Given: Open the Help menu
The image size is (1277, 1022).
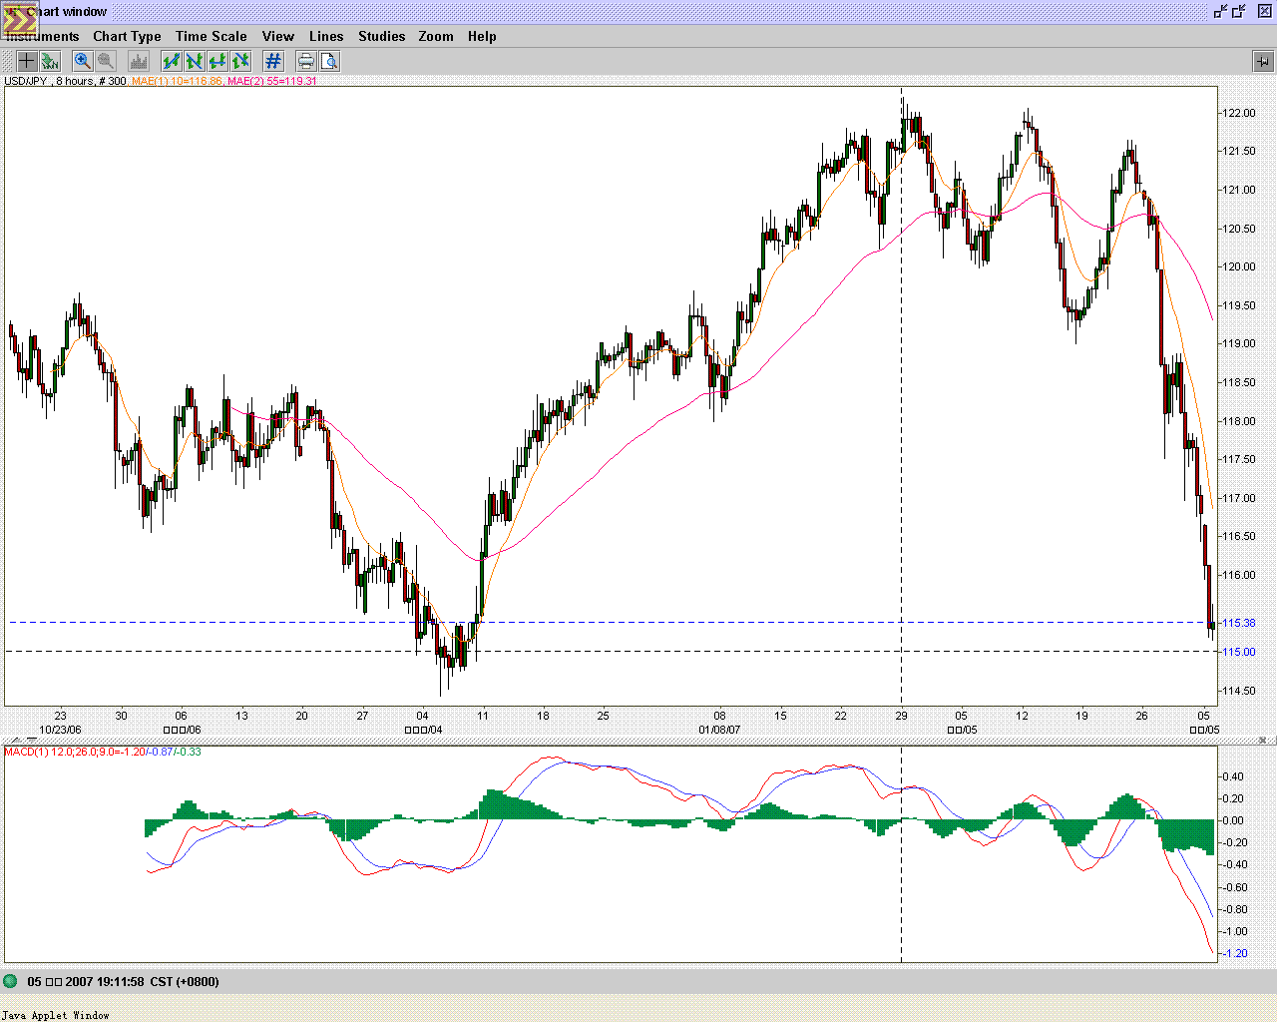Looking at the screenshot, I should click(x=482, y=36).
